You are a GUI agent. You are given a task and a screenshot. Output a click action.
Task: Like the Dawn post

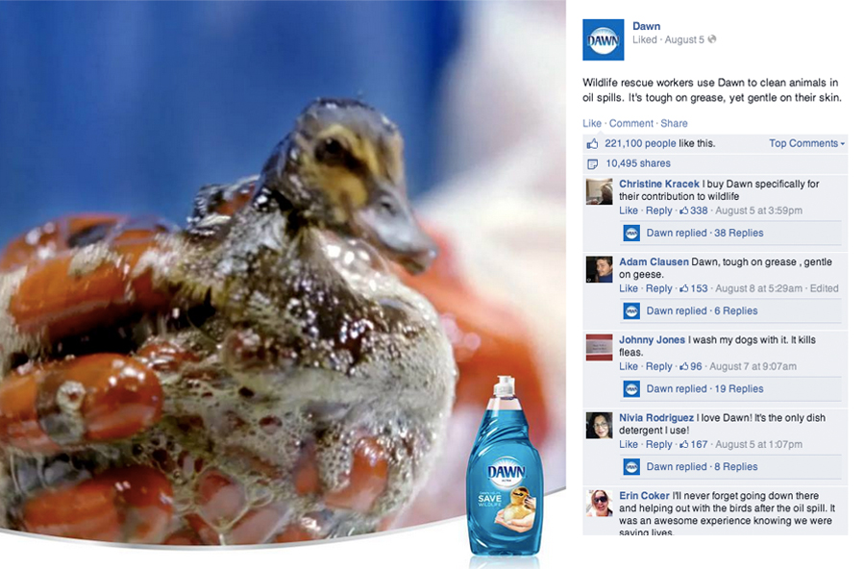coord(592,124)
